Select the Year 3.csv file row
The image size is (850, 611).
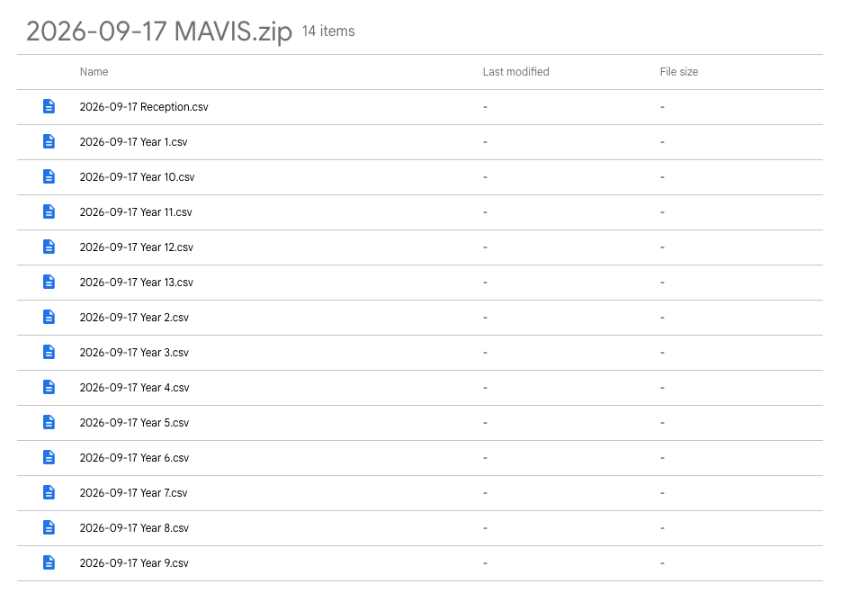(419, 353)
